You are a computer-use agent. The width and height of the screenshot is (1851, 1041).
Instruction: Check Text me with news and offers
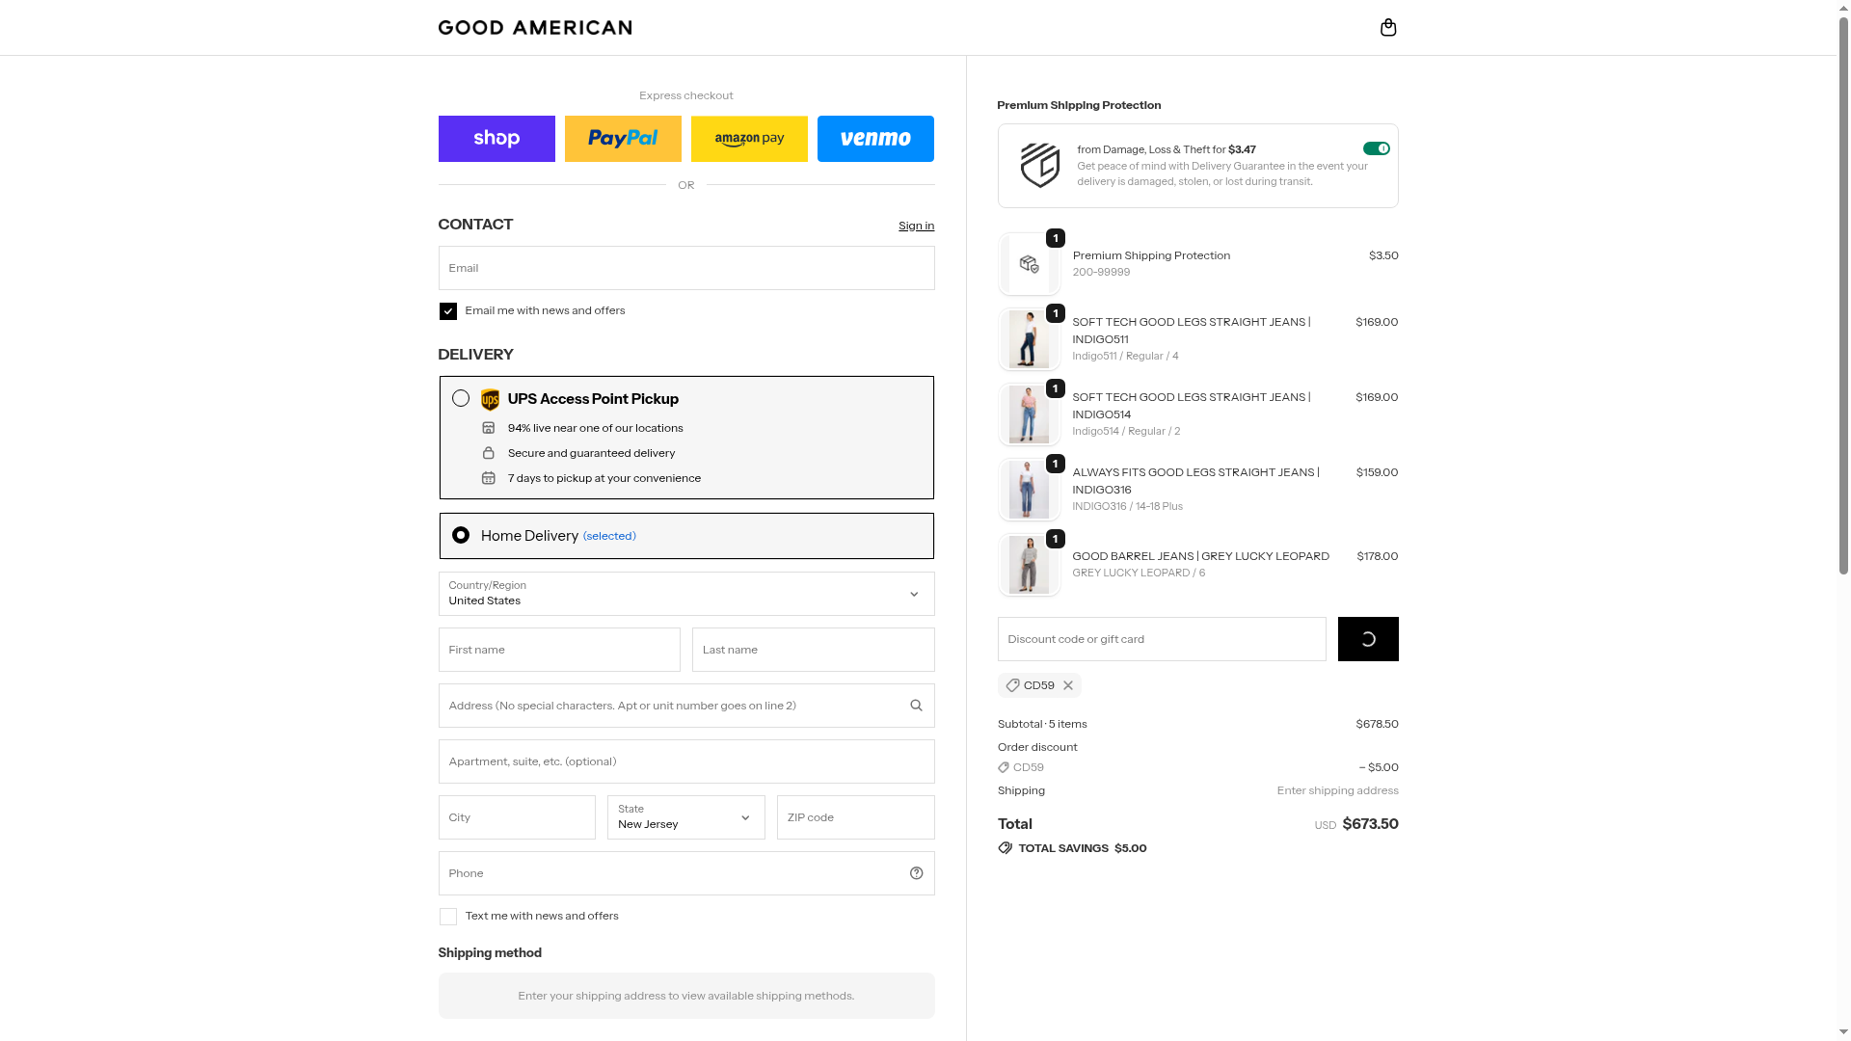[448, 917]
